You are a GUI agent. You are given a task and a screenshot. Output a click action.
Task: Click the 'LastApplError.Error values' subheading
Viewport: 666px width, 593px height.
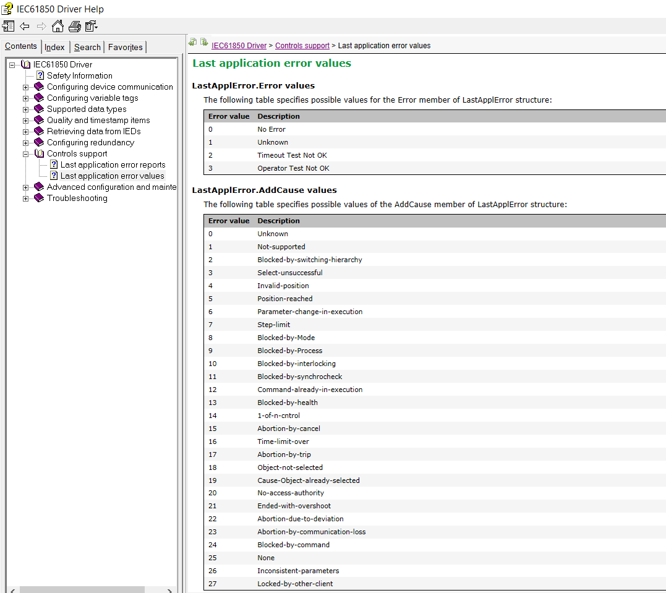pos(253,85)
